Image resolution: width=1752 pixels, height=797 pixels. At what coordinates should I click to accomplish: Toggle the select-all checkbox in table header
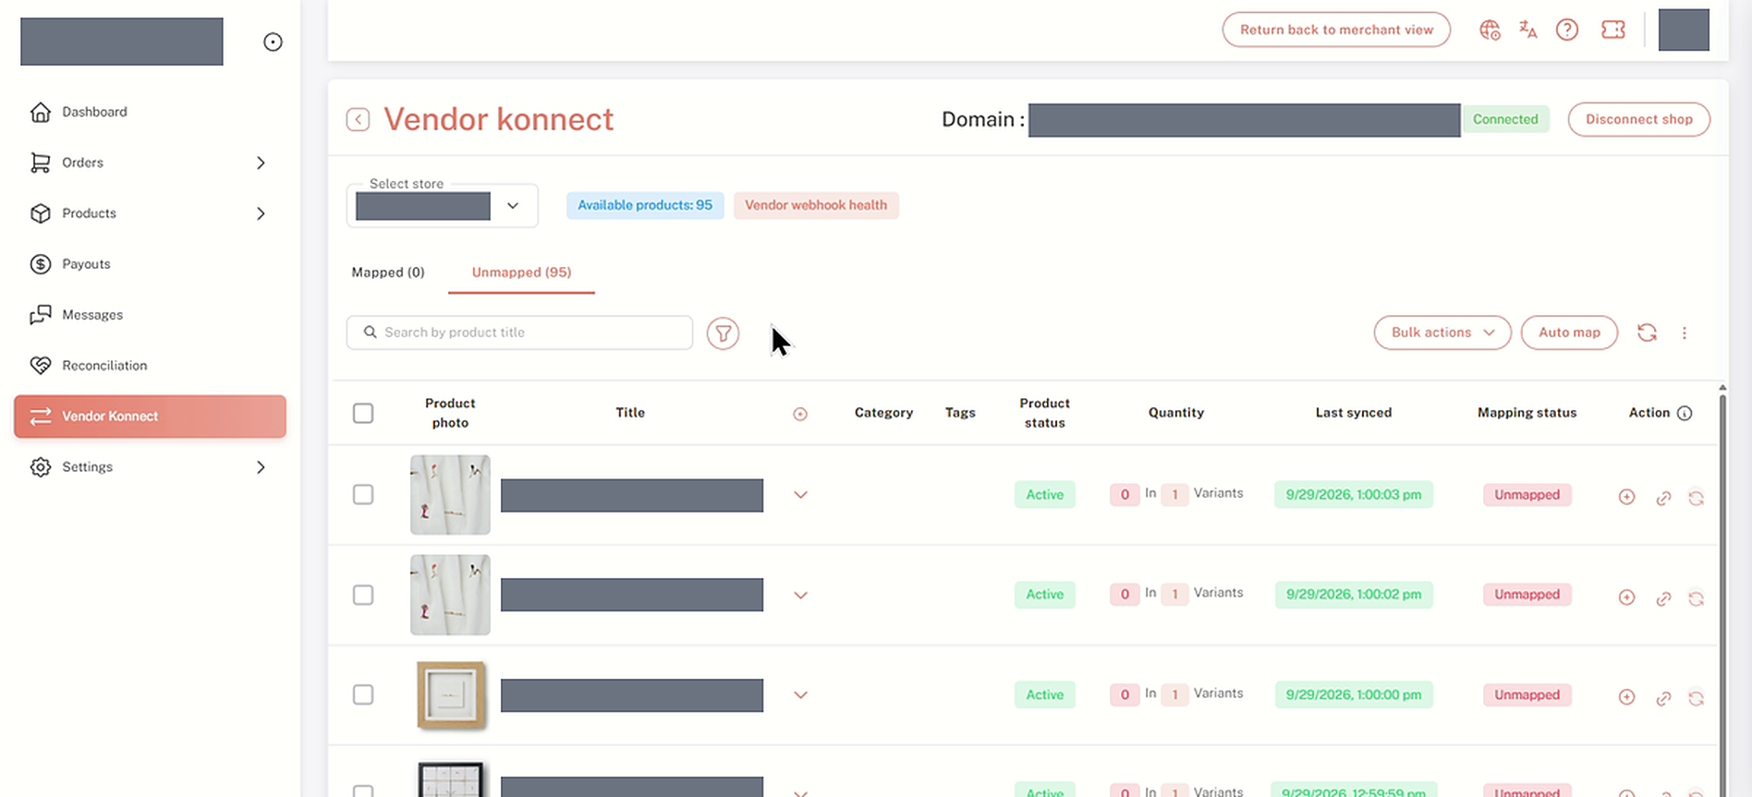[x=363, y=413]
